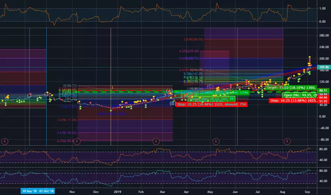This screenshot has width=331, height=195.
Task: Select the earnings E marker near March
Action: [156, 141]
